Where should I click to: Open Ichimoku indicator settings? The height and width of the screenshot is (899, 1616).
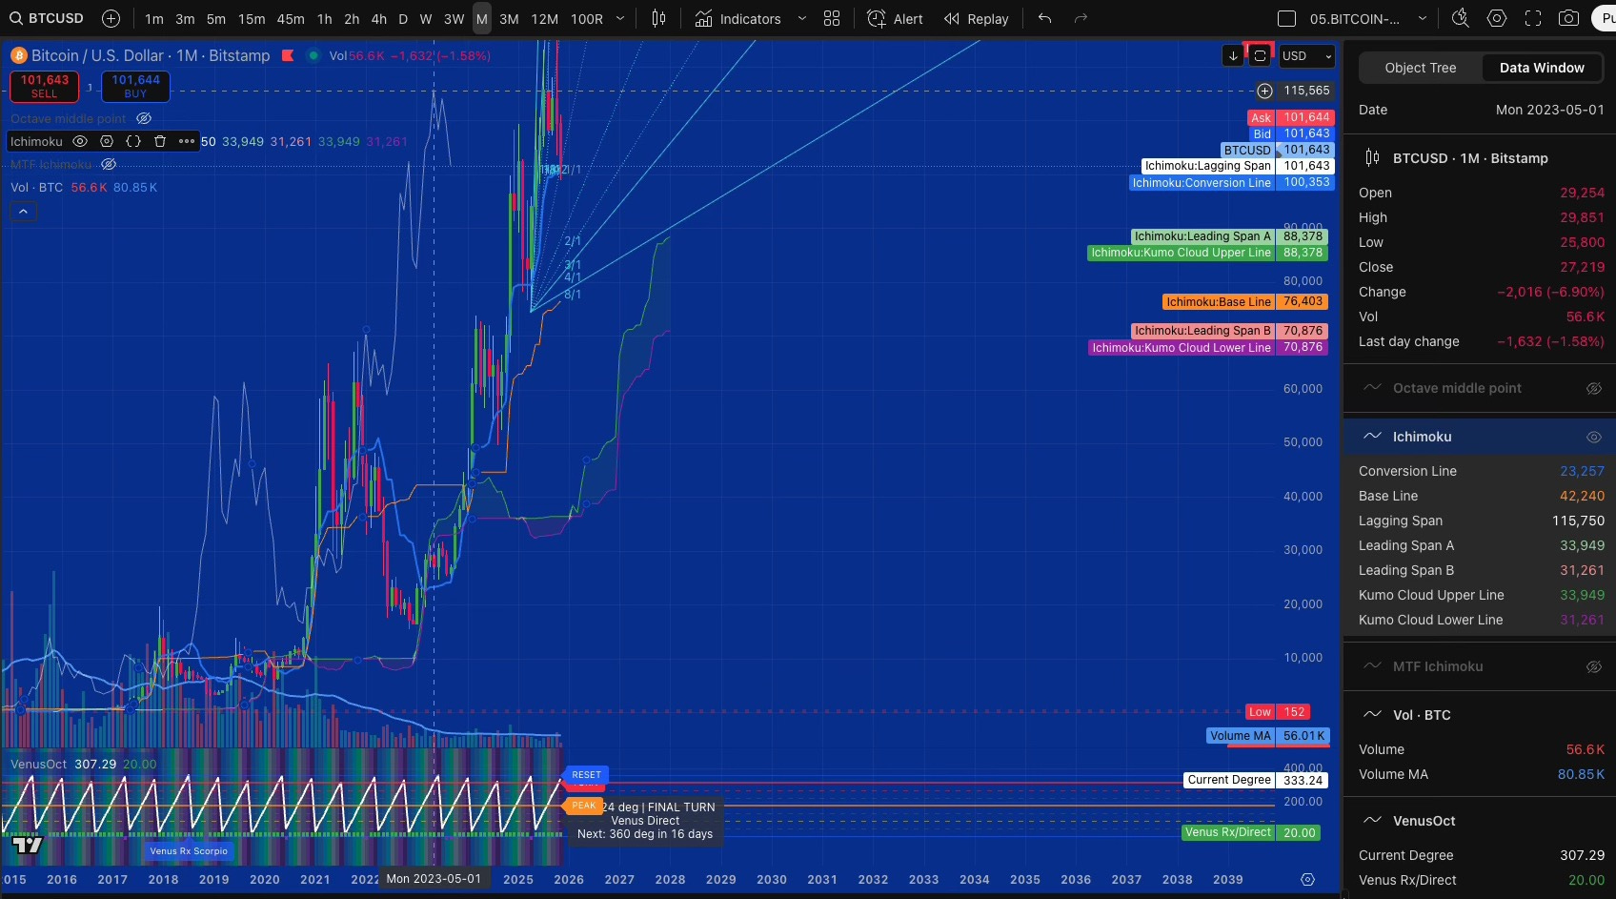(x=107, y=141)
